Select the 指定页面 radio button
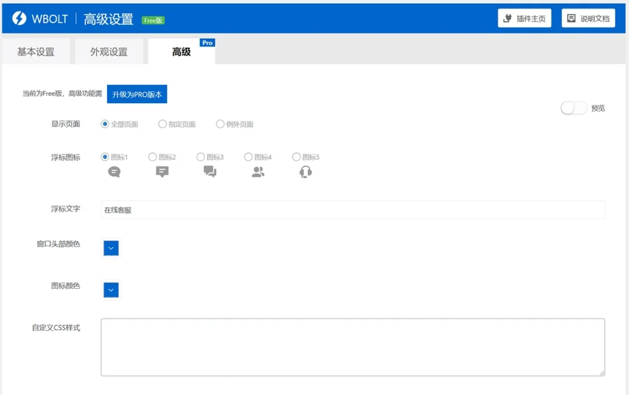Screen dimensions: 629x395 pos(163,124)
